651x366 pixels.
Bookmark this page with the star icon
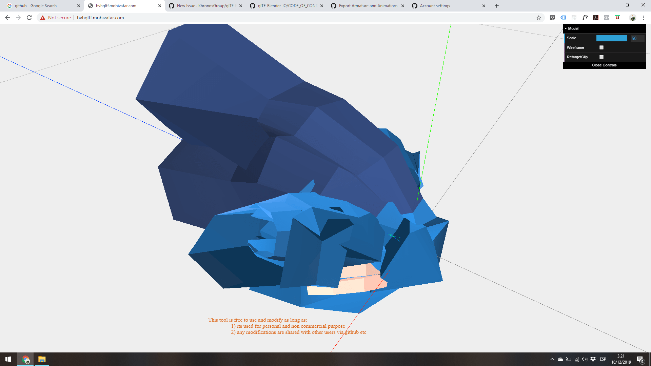point(539,18)
